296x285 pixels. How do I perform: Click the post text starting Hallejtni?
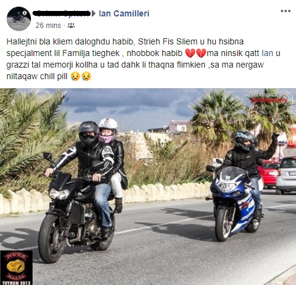point(143,59)
